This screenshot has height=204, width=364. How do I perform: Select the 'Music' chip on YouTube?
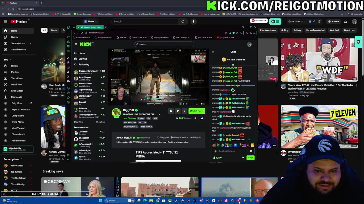point(54,30)
